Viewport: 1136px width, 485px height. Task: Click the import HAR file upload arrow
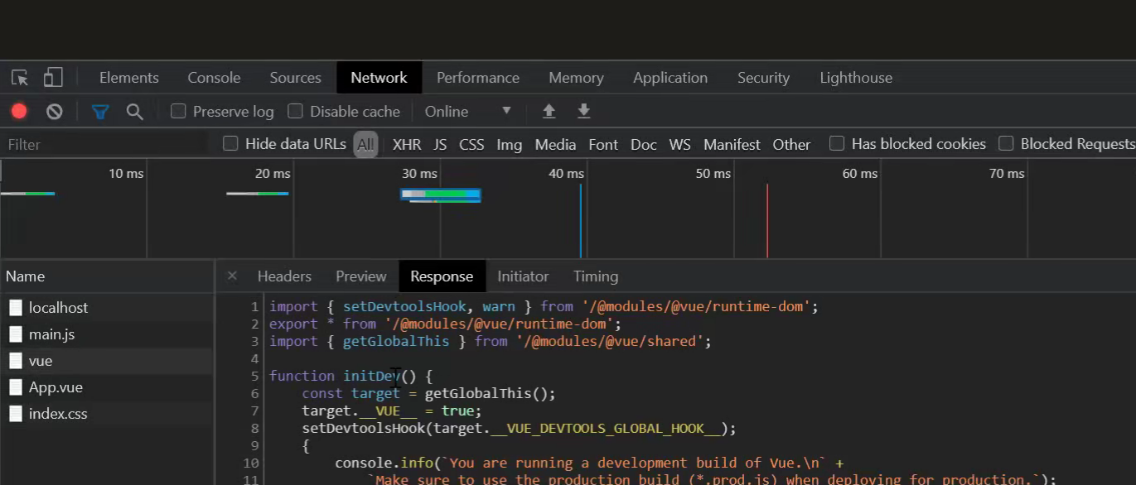click(x=549, y=111)
